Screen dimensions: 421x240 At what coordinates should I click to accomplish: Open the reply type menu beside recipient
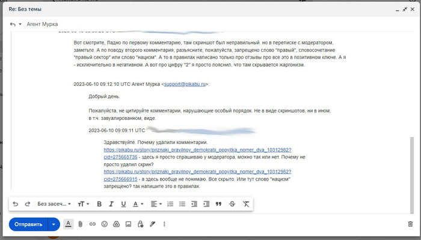point(16,24)
